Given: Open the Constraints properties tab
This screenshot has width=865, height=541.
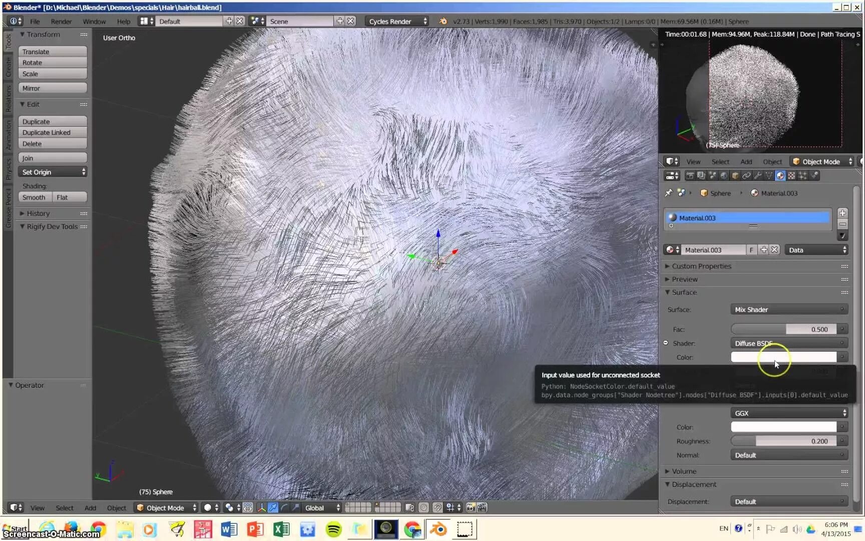Looking at the screenshot, I should point(746,176).
